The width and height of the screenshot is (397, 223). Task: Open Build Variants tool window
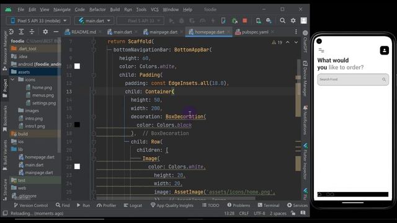[x=5, y=155]
